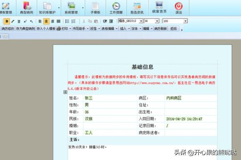Viewport: 241px width, 160px height.
Task: Click the 病历修改 button
Action: (x=8, y=29)
